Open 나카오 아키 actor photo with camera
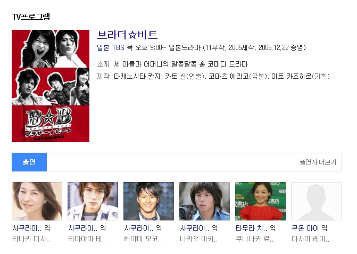The height and width of the screenshot is (254, 357). pyautogui.click(x=204, y=201)
